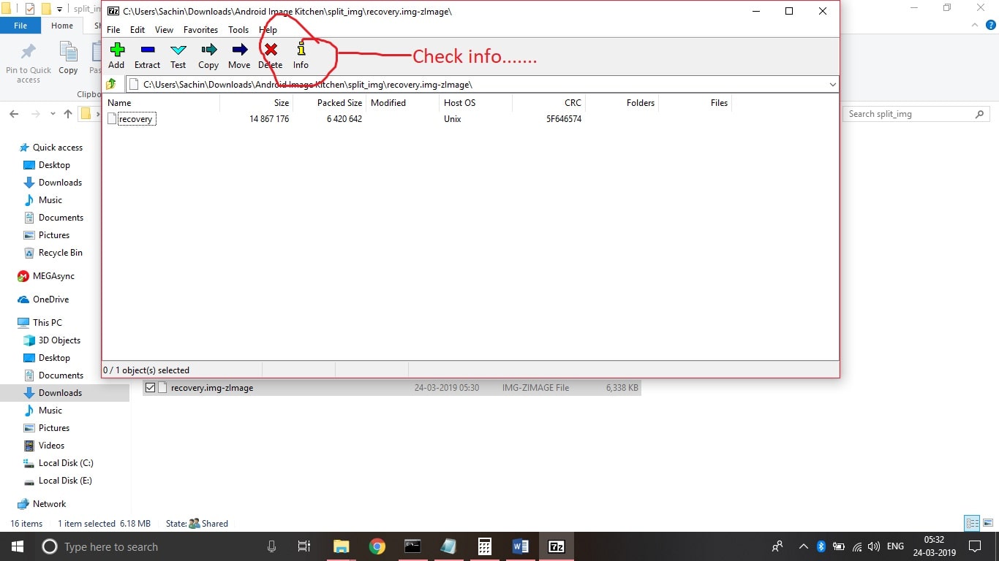Expand the ribbon using the chevron
Viewport: 999px width, 561px height.
point(973,26)
